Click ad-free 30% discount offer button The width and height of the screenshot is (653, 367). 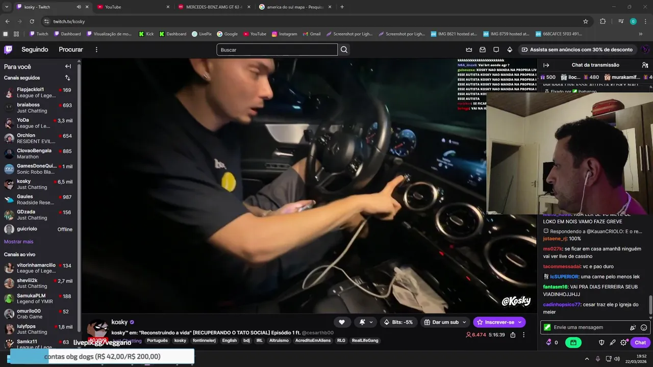click(x=576, y=49)
